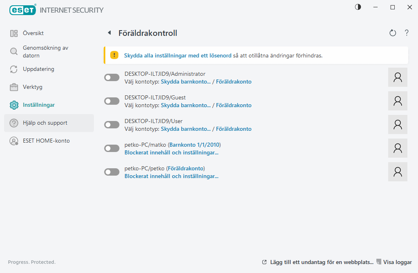
Task: Click the back arrow next to Föräldrakontroll
Action: [x=109, y=33]
